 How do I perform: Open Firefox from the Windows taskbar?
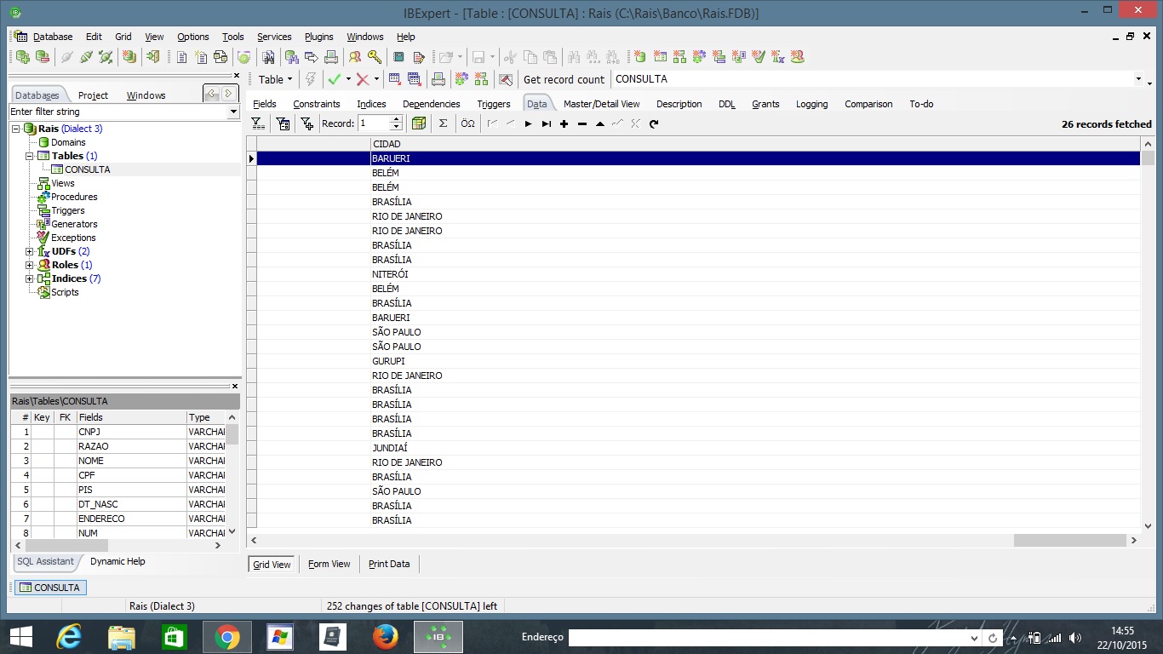386,637
